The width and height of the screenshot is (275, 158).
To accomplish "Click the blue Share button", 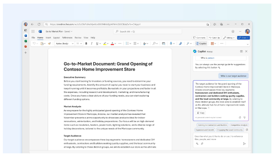I will coord(244,38).
